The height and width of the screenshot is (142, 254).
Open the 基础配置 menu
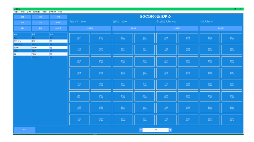[36, 12]
